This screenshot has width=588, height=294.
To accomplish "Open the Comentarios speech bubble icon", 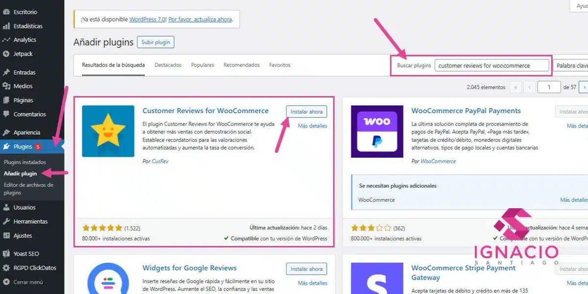I will (x=6, y=114).
